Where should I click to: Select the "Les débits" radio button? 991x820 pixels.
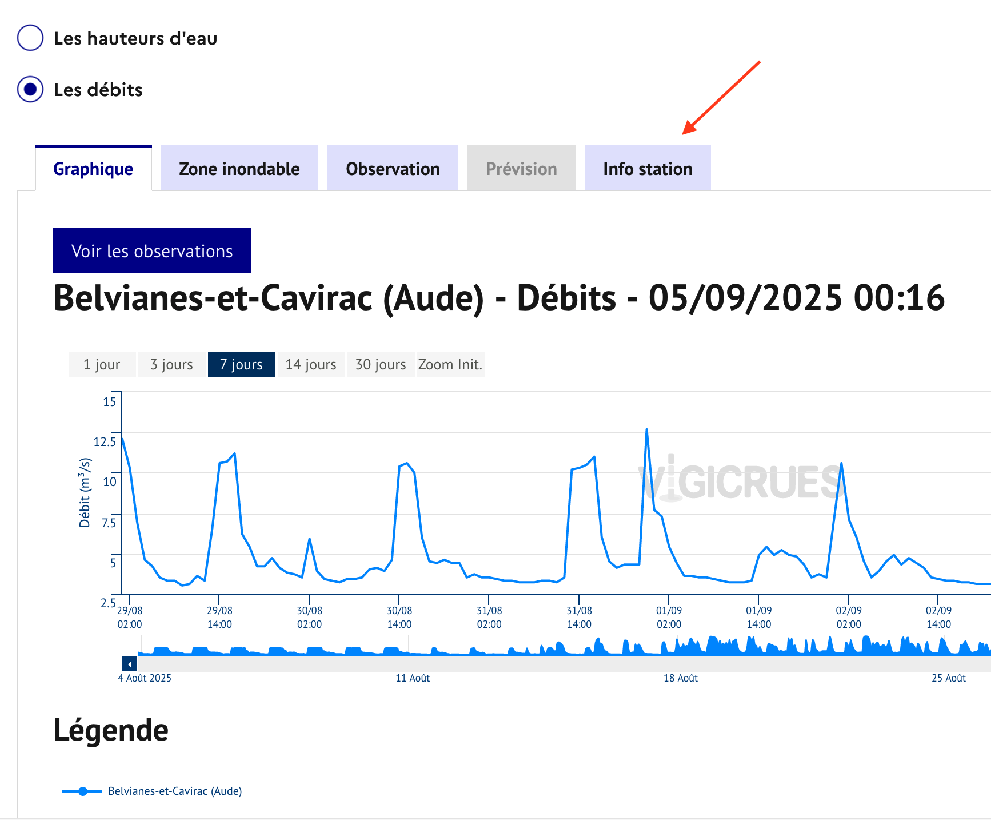(30, 90)
